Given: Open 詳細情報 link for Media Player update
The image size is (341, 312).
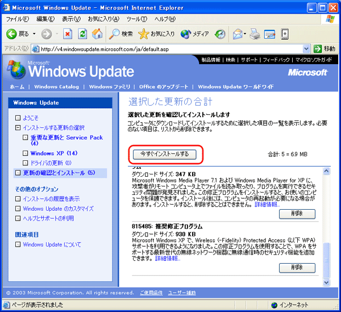Looking at the screenshot, I should coord(267,205).
